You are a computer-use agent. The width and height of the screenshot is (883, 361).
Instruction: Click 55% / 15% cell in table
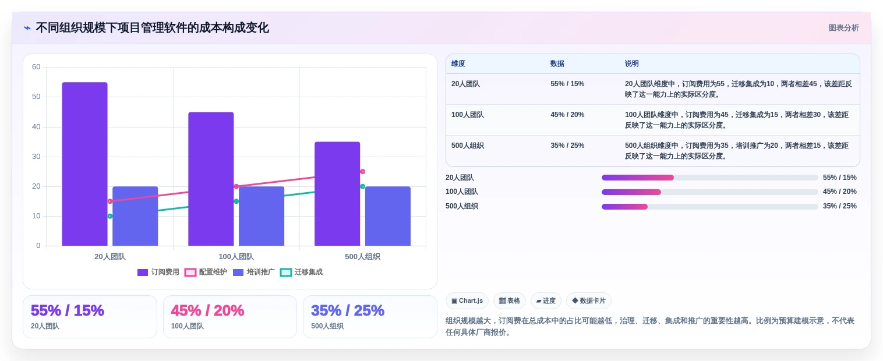pyautogui.click(x=567, y=84)
